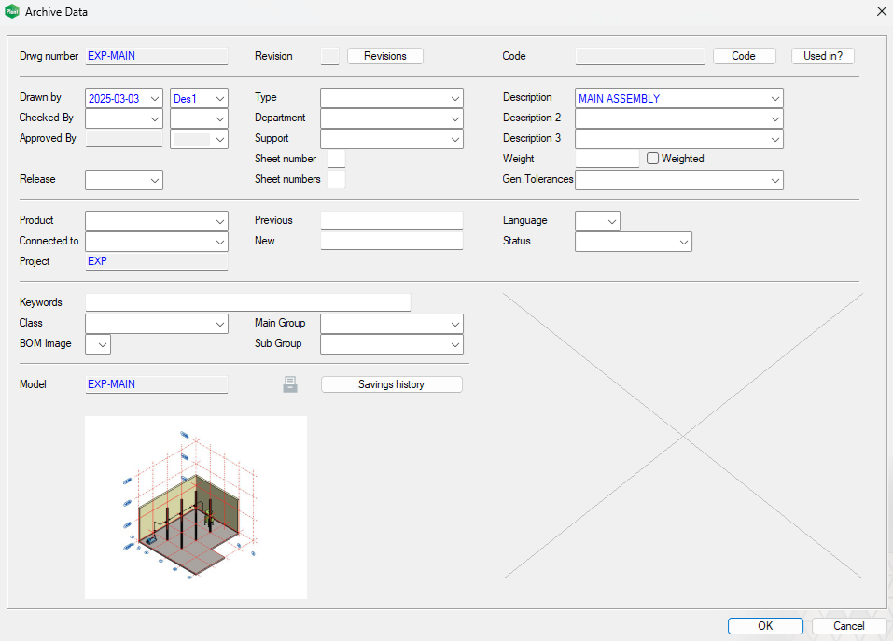
Task: Click the EXP-MAIN model preview thumbnail
Action: click(195, 507)
